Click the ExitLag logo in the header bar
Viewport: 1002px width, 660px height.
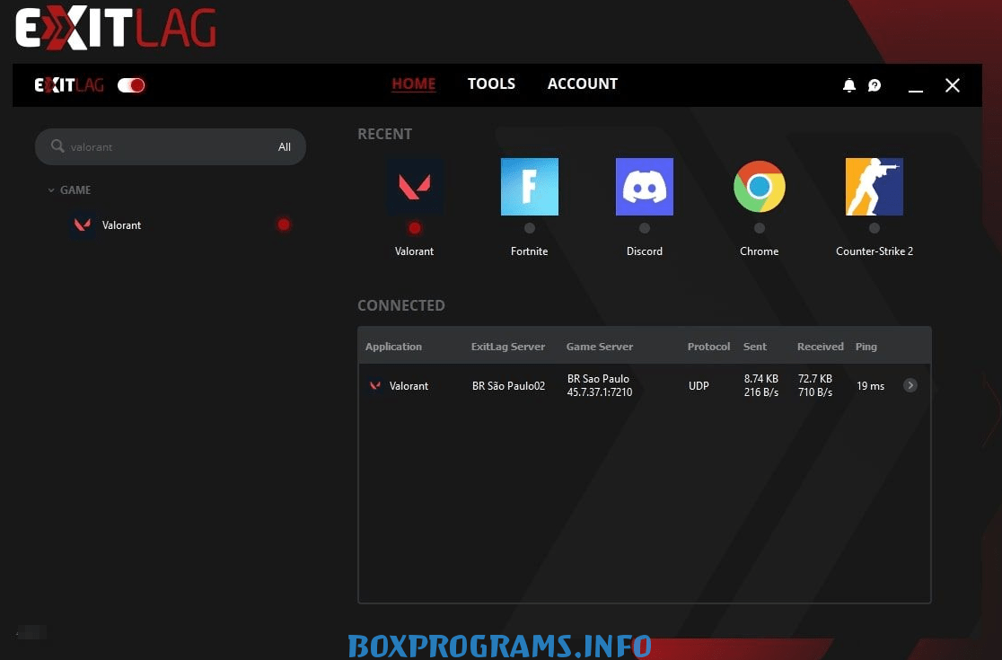pyautogui.click(x=69, y=85)
